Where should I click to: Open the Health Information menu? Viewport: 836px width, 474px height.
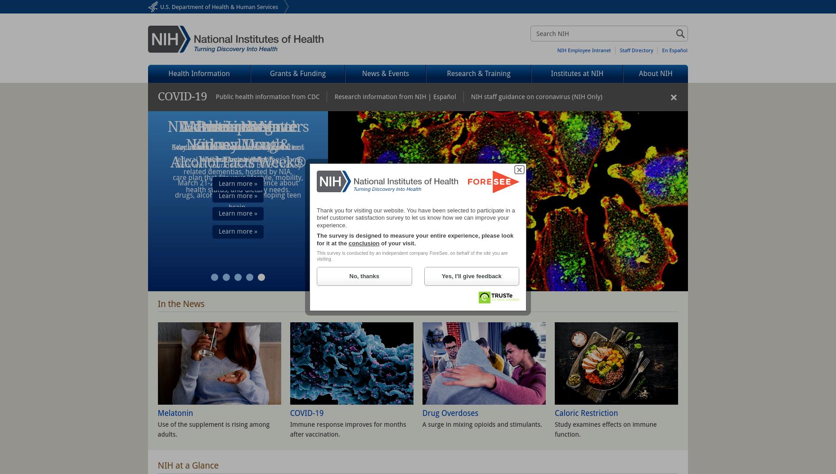(199, 74)
